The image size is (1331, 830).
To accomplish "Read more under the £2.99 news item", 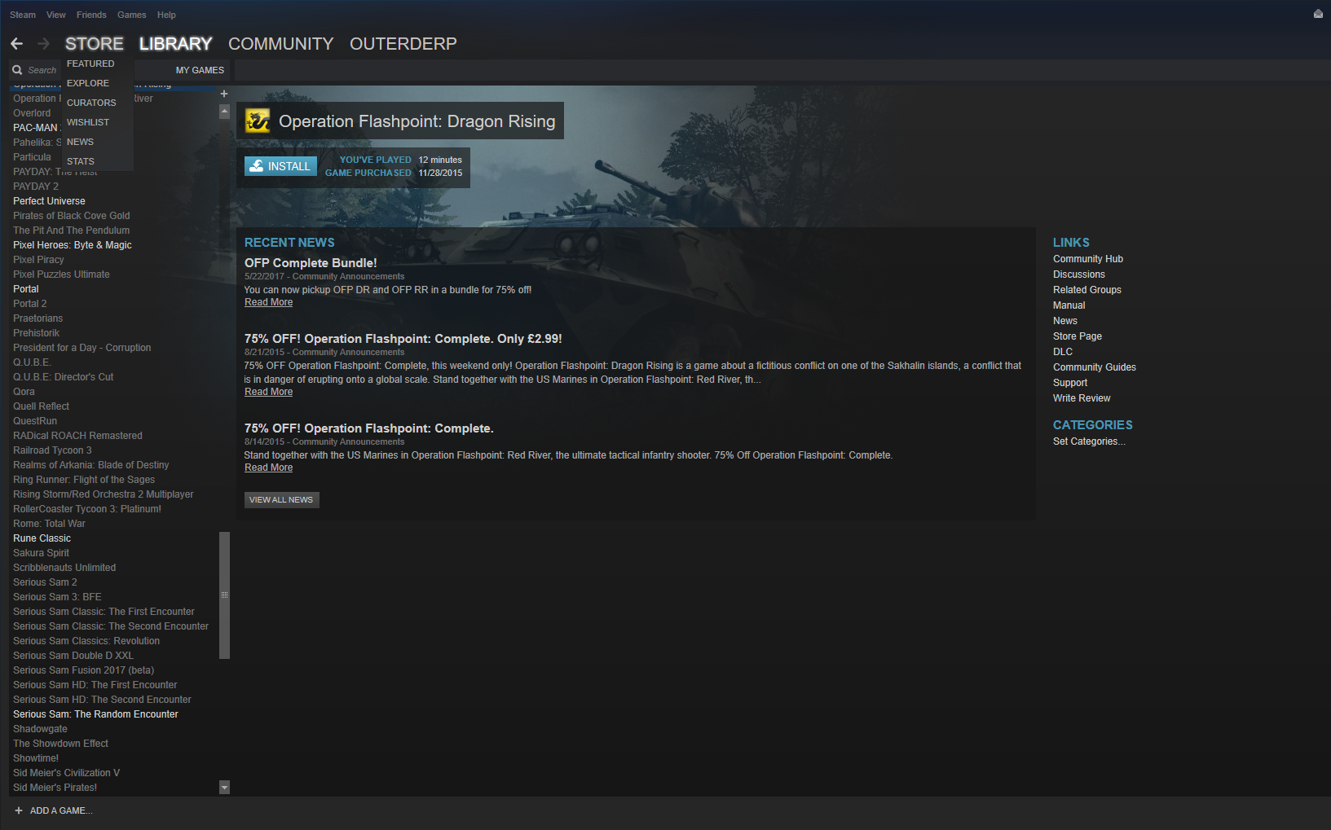I will click(x=268, y=392).
